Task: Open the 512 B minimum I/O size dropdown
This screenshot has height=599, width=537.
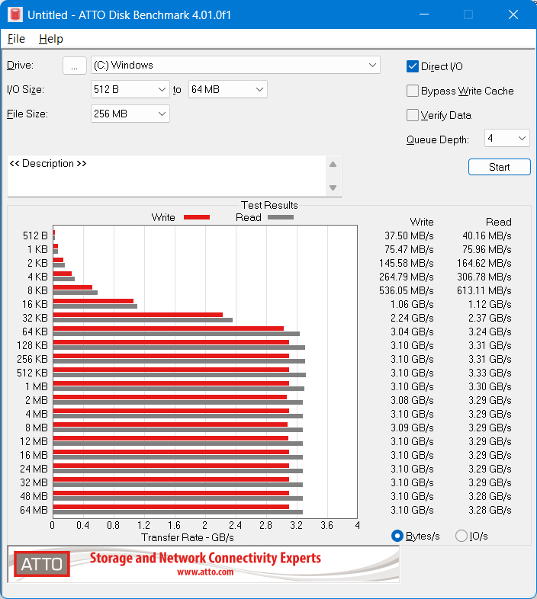Action: [x=130, y=89]
